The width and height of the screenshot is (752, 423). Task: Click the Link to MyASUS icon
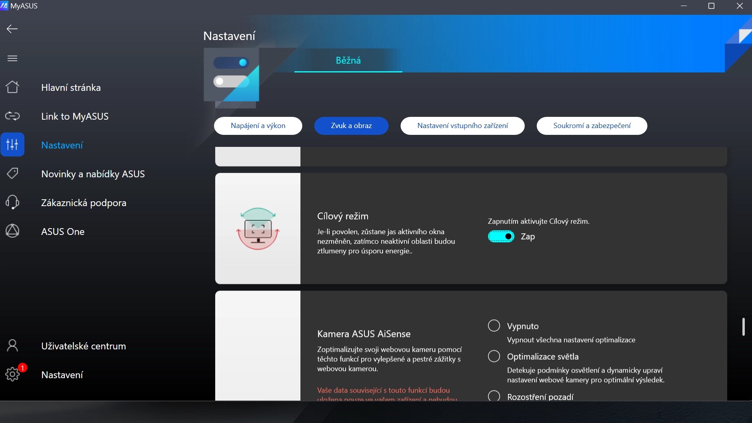pos(12,116)
